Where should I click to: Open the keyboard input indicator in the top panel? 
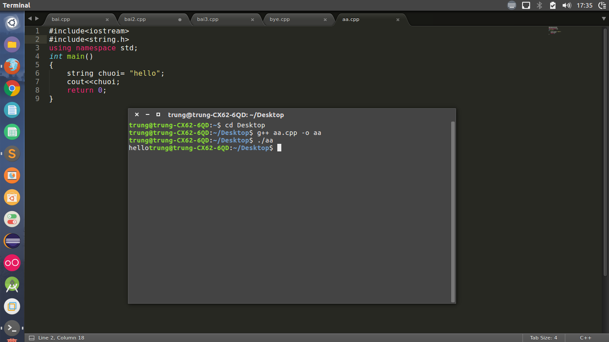point(512,5)
